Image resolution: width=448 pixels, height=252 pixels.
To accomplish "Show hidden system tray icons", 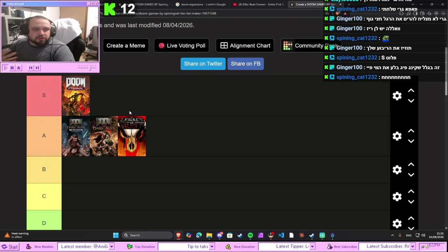I will pyautogui.click(x=392, y=235).
